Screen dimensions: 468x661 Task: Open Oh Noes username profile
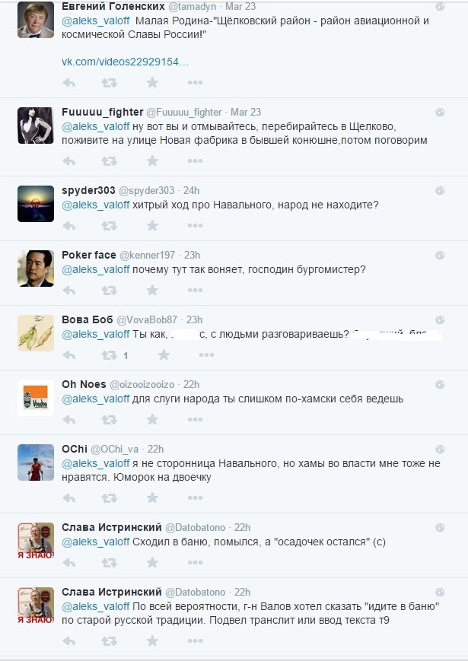tap(84, 384)
